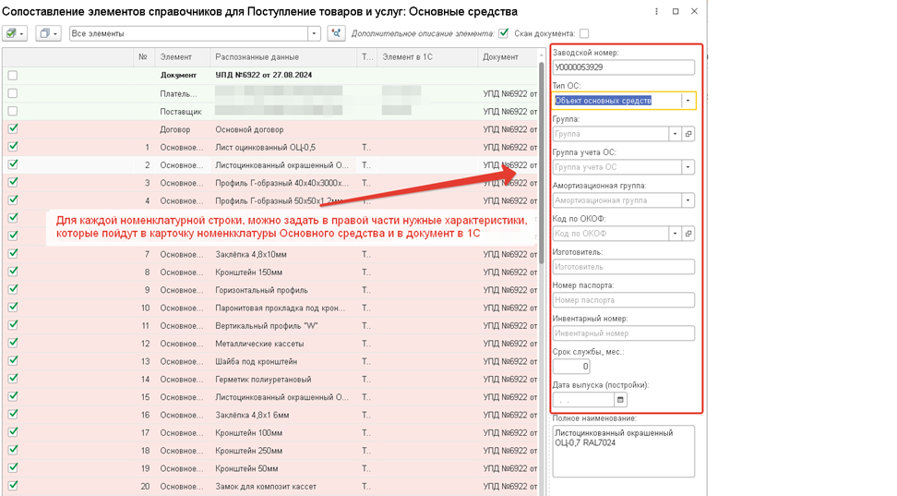Expand the Амортизационная группа dropdown
Image resolution: width=897 pixels, height=496 pixels.
[688, 200]
